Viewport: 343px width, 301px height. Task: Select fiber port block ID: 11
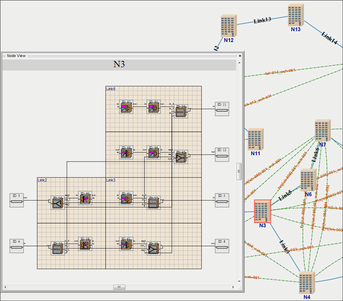(222, 109)
